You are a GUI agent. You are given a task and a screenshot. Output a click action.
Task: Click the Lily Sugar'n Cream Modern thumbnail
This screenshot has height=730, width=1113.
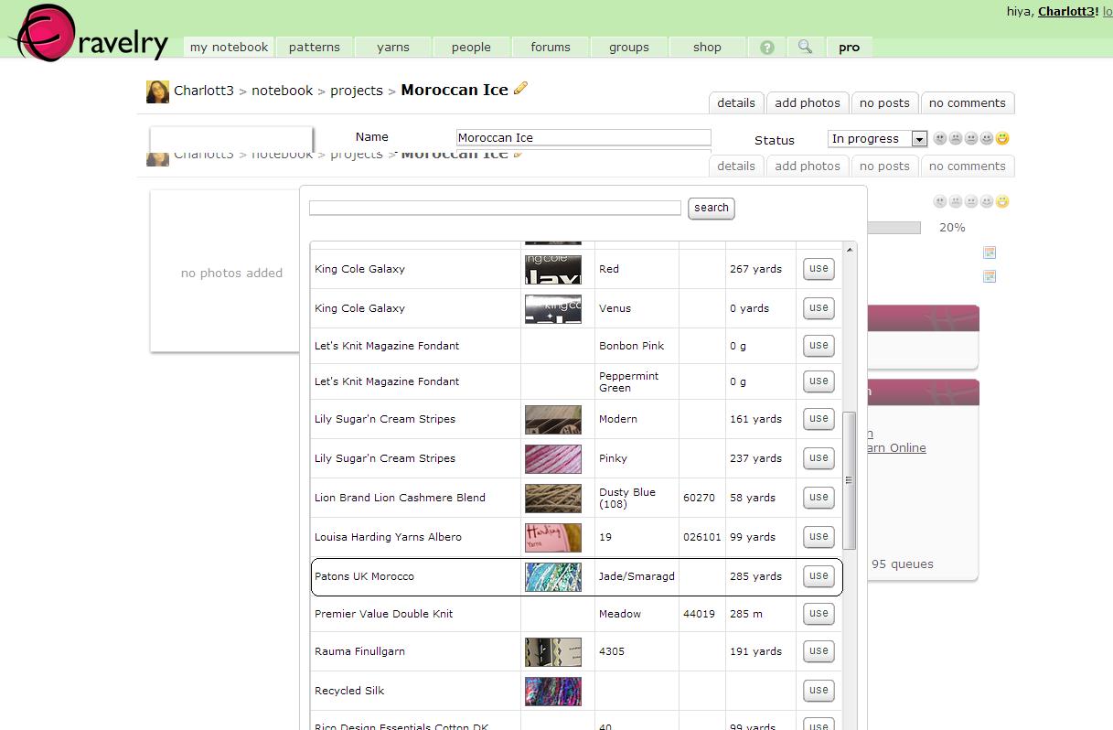[553, 420]
